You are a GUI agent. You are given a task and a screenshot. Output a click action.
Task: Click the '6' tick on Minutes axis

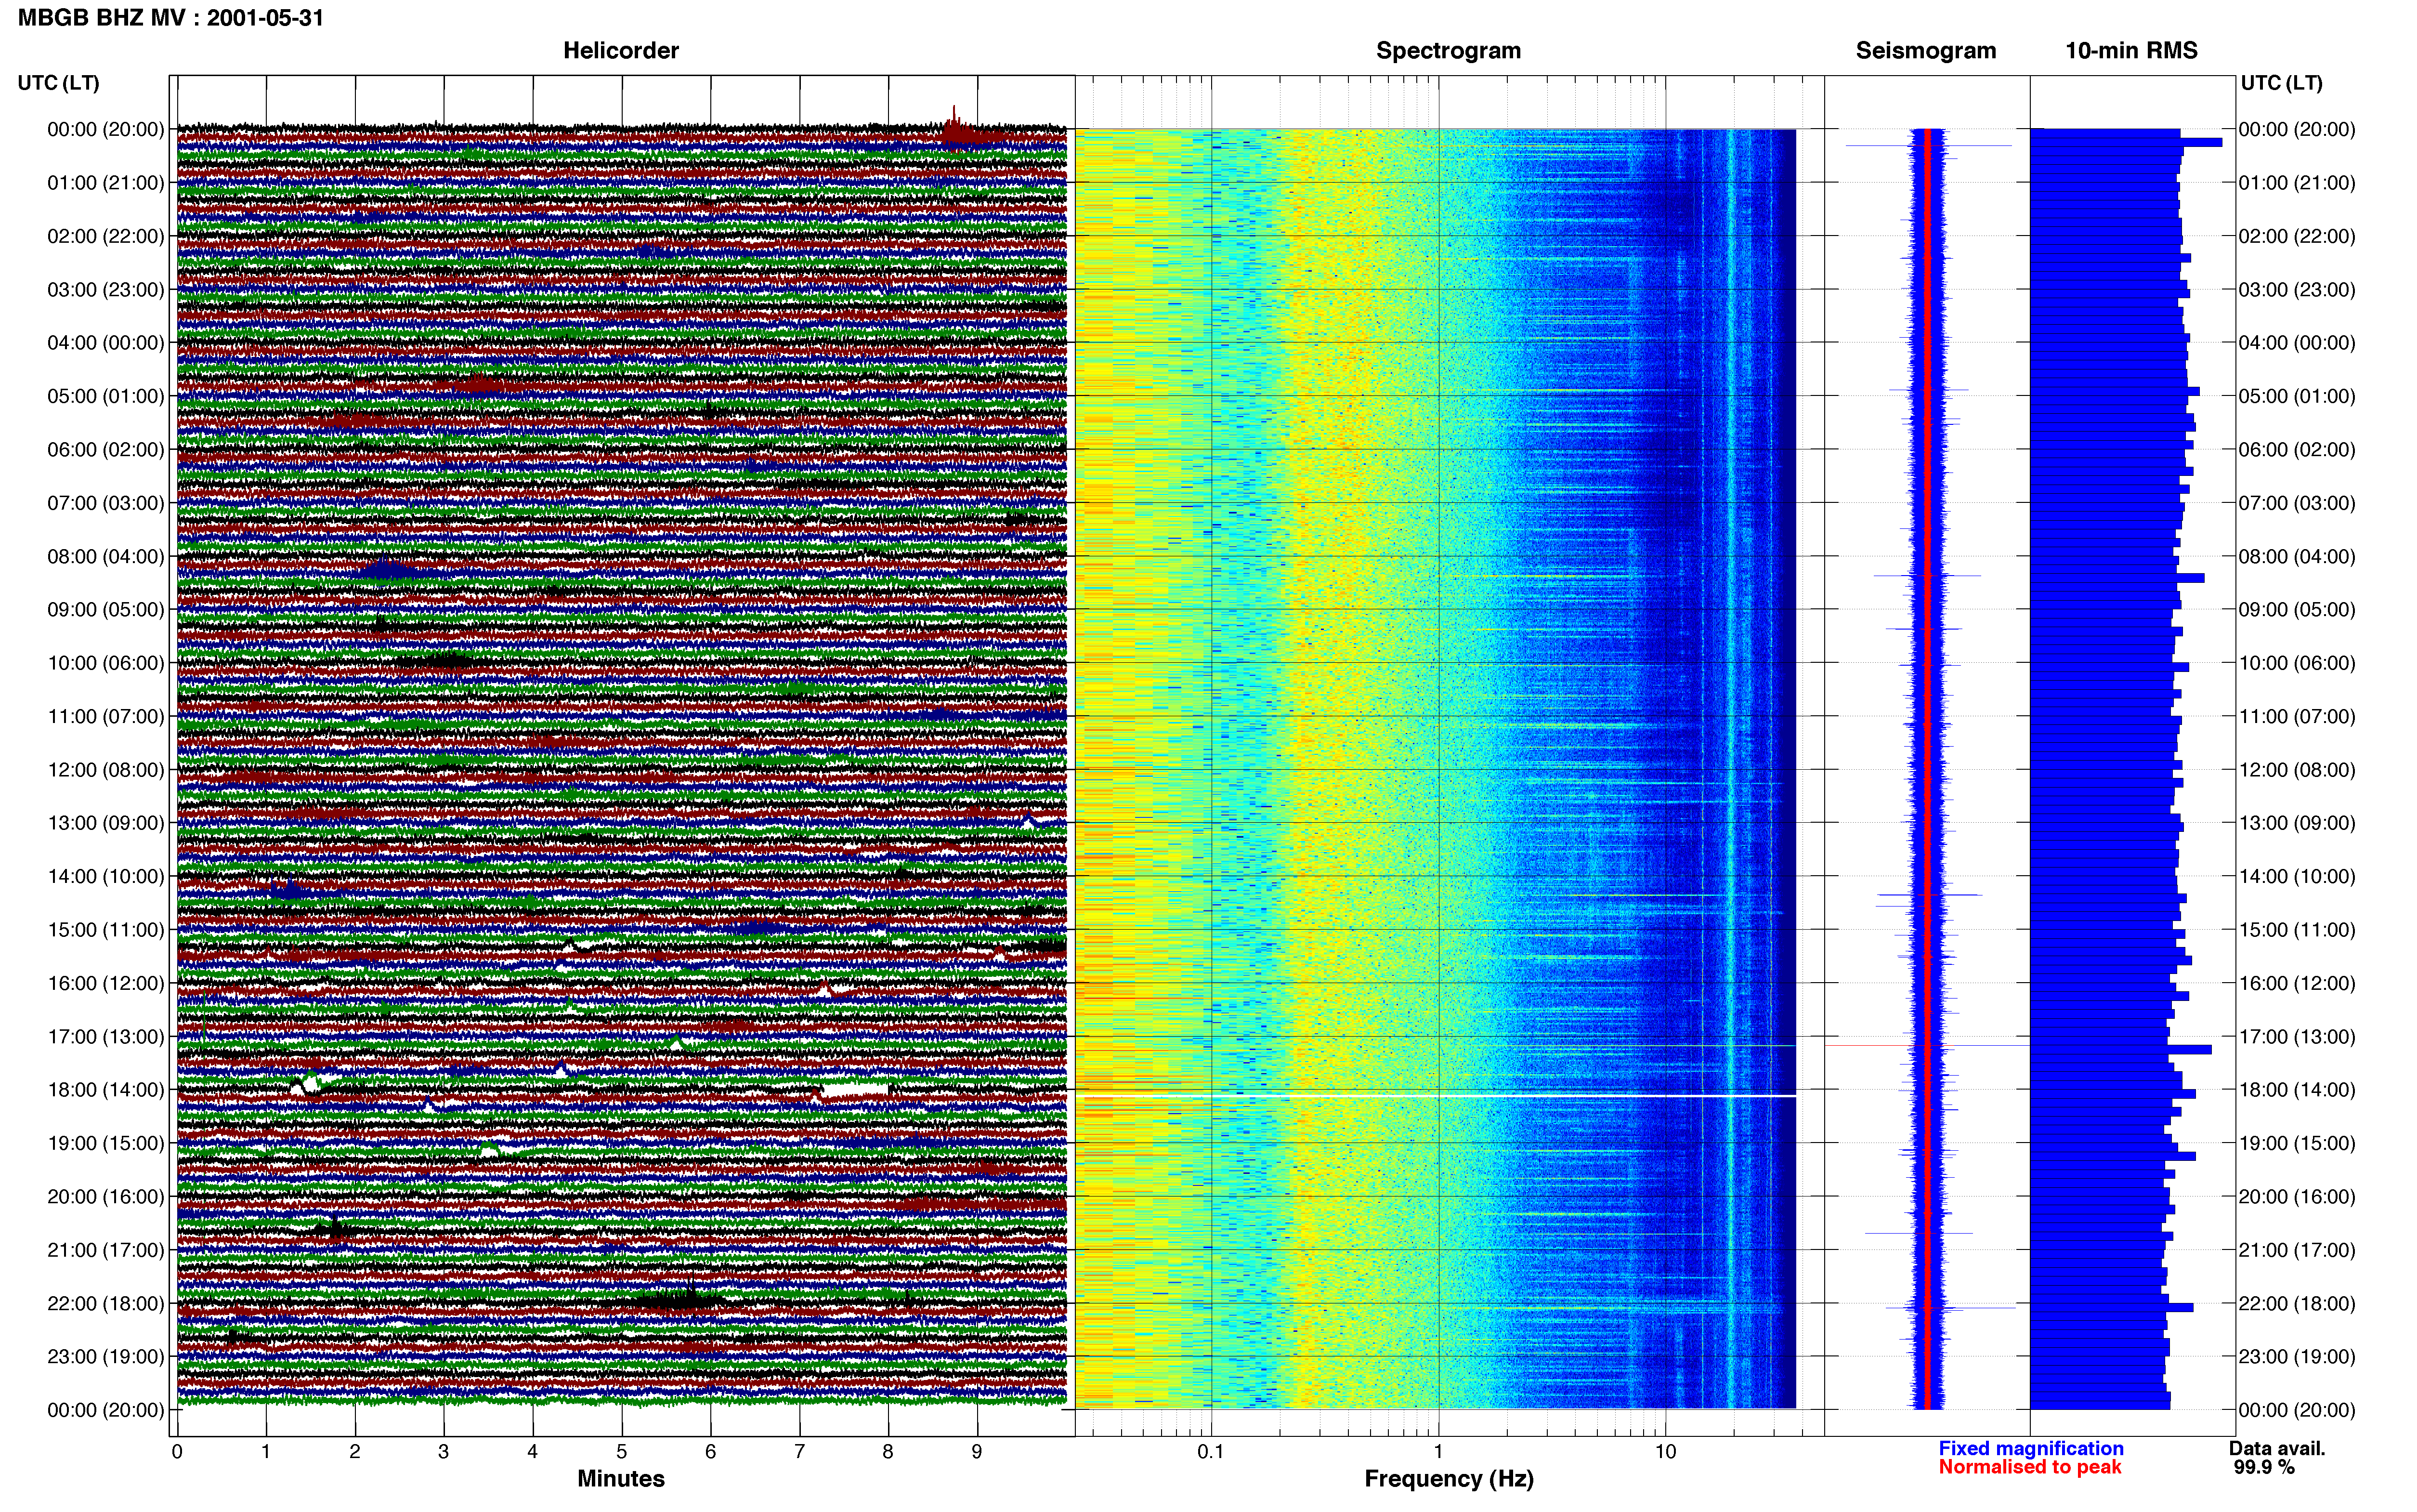click(711, 1452)
